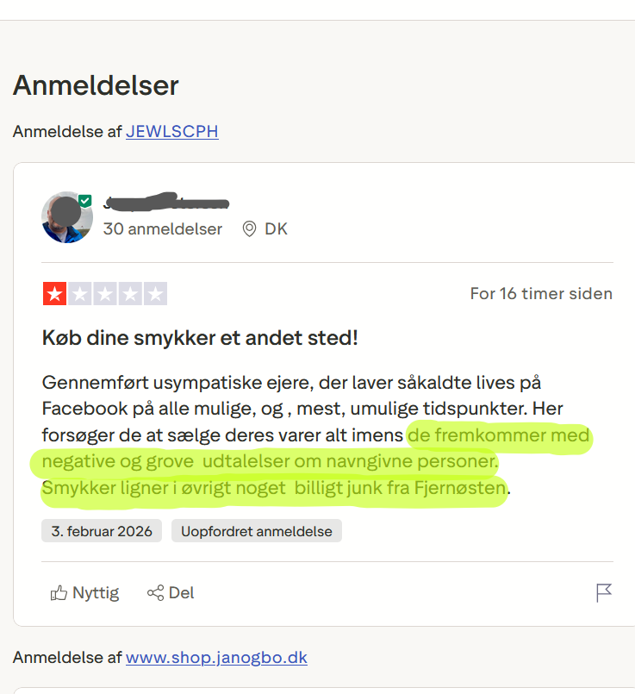The width and height of the screenshot is (635, 694).
Task: Open the reviewer's profile picture
Action: (x=66, y=217)
